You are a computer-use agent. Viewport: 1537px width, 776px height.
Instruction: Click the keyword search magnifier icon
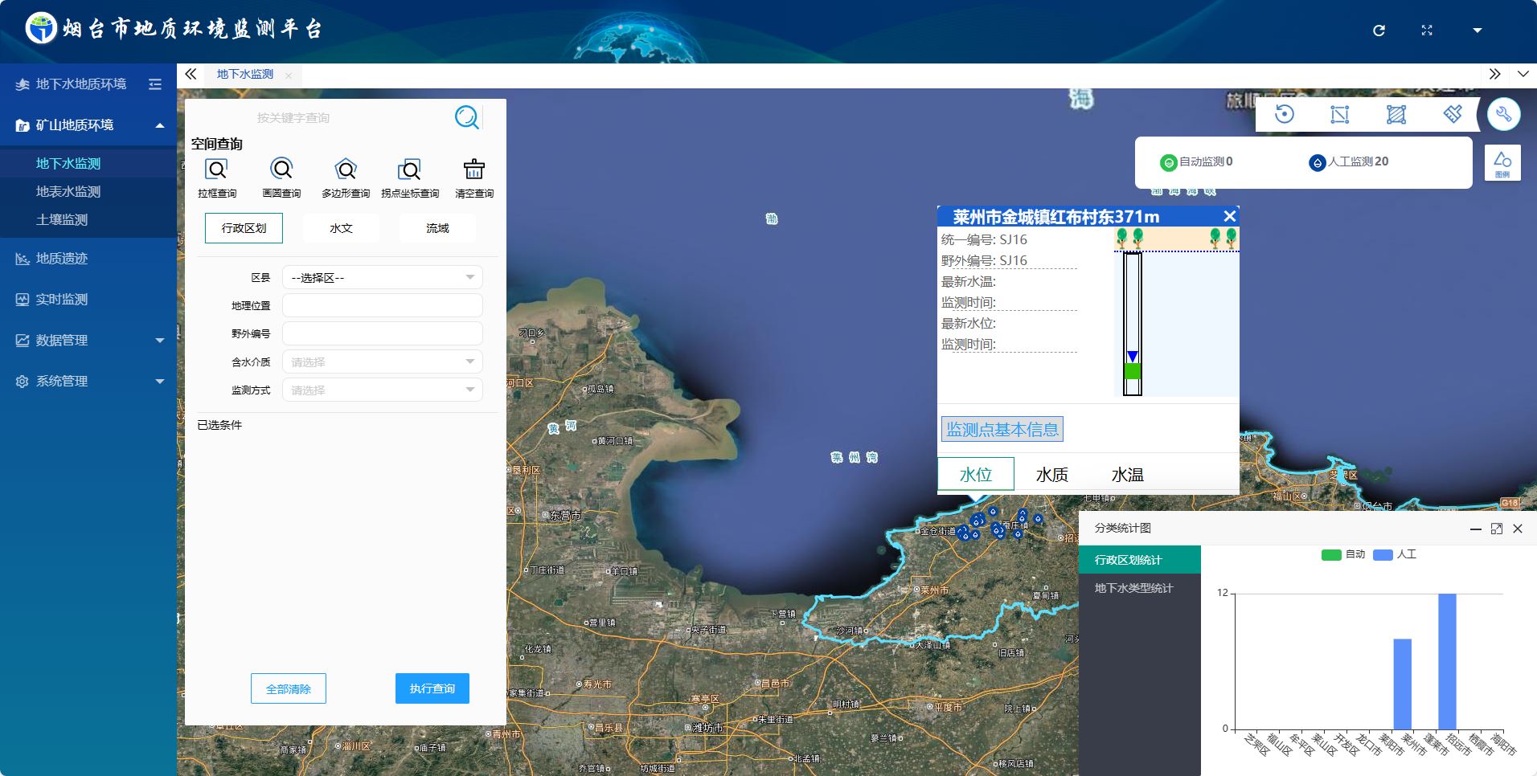(x=466, y=117)
